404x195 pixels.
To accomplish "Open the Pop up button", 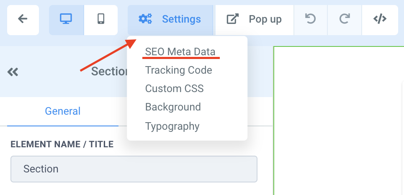I will 255,20.
